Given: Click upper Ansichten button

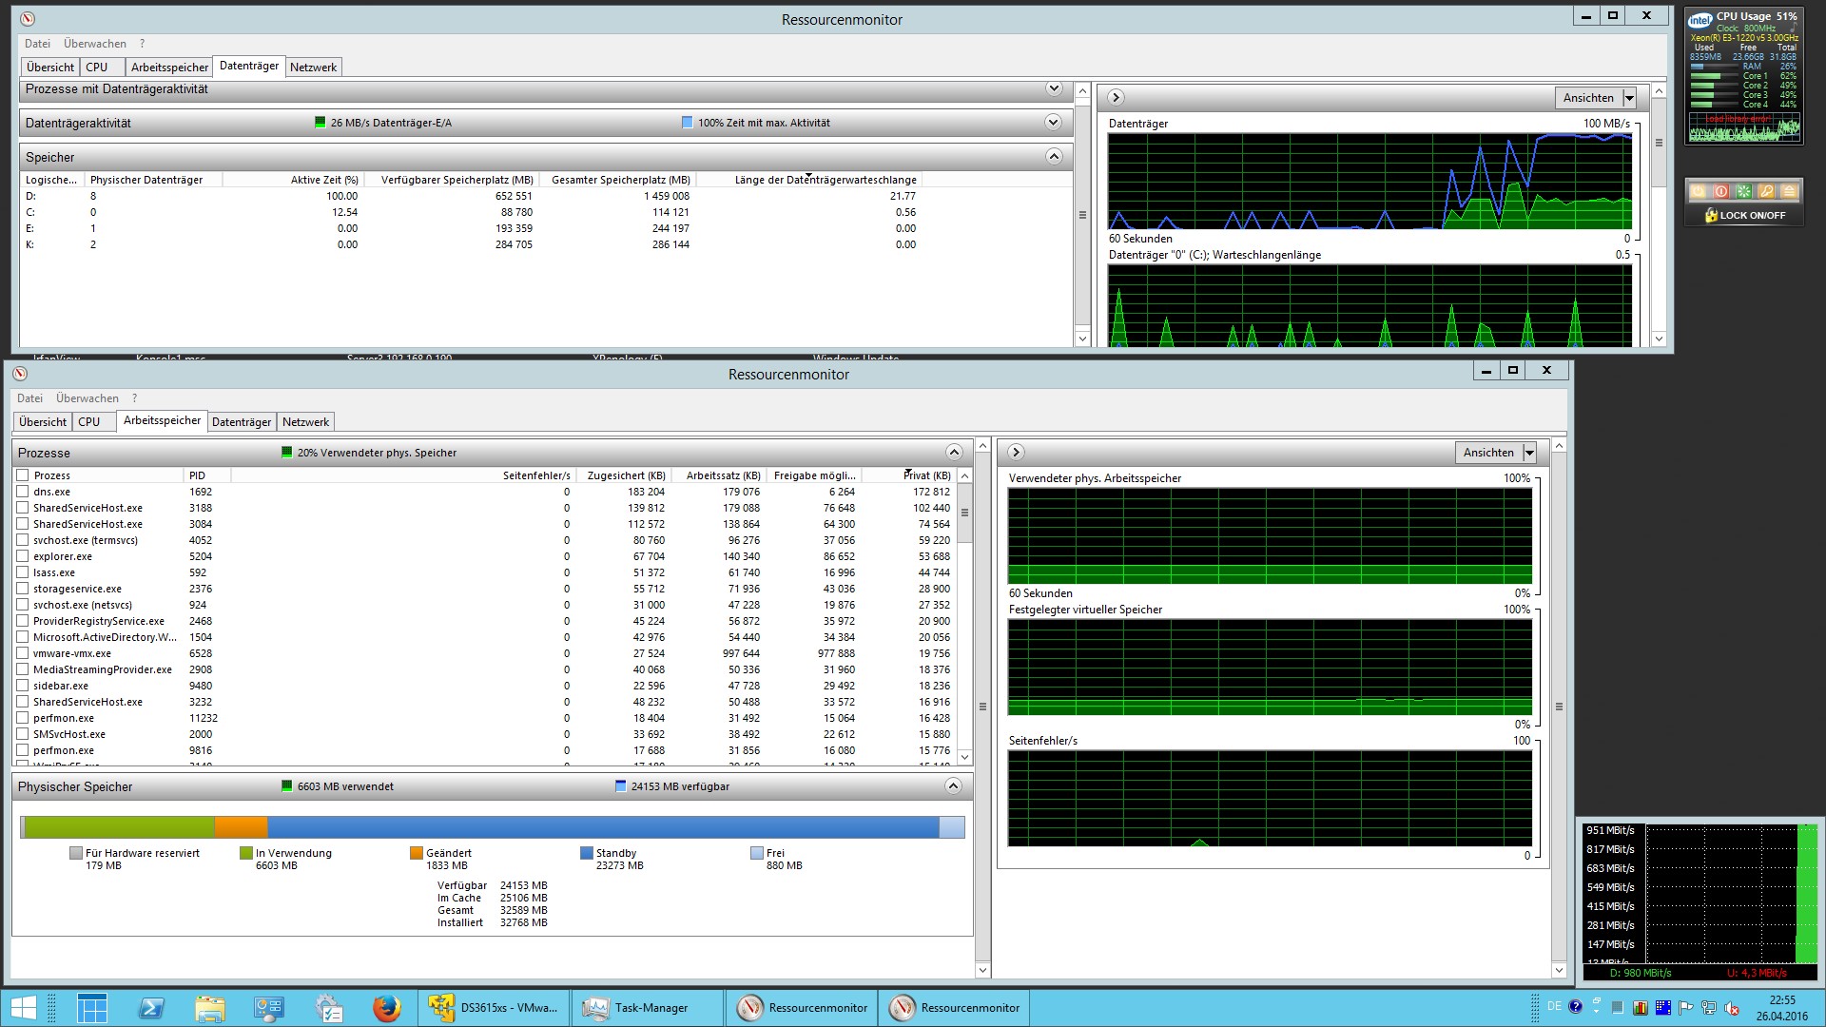Looking at the screenshot, I should click(1588, 98).
